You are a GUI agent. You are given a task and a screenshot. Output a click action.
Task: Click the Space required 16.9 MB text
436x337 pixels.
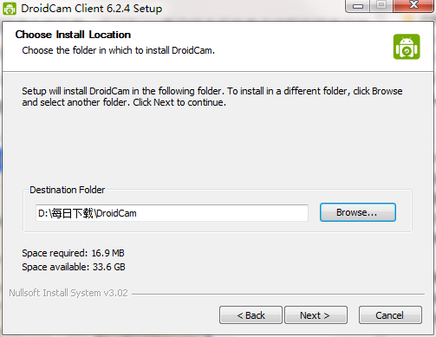pyautogui.click(x=73, y=253)
